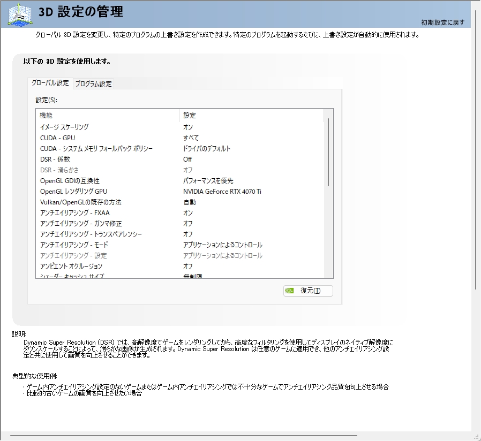481x441 pixels.
Task: Open the DSR - 係数 value Off
Action: point(187,159)
